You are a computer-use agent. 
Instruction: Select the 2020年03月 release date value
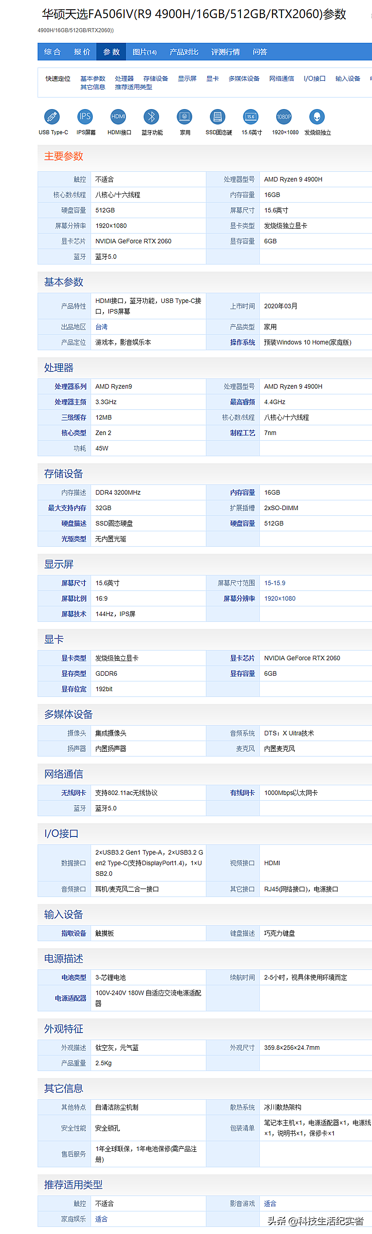pyautogui.click(x=281, y=306)
